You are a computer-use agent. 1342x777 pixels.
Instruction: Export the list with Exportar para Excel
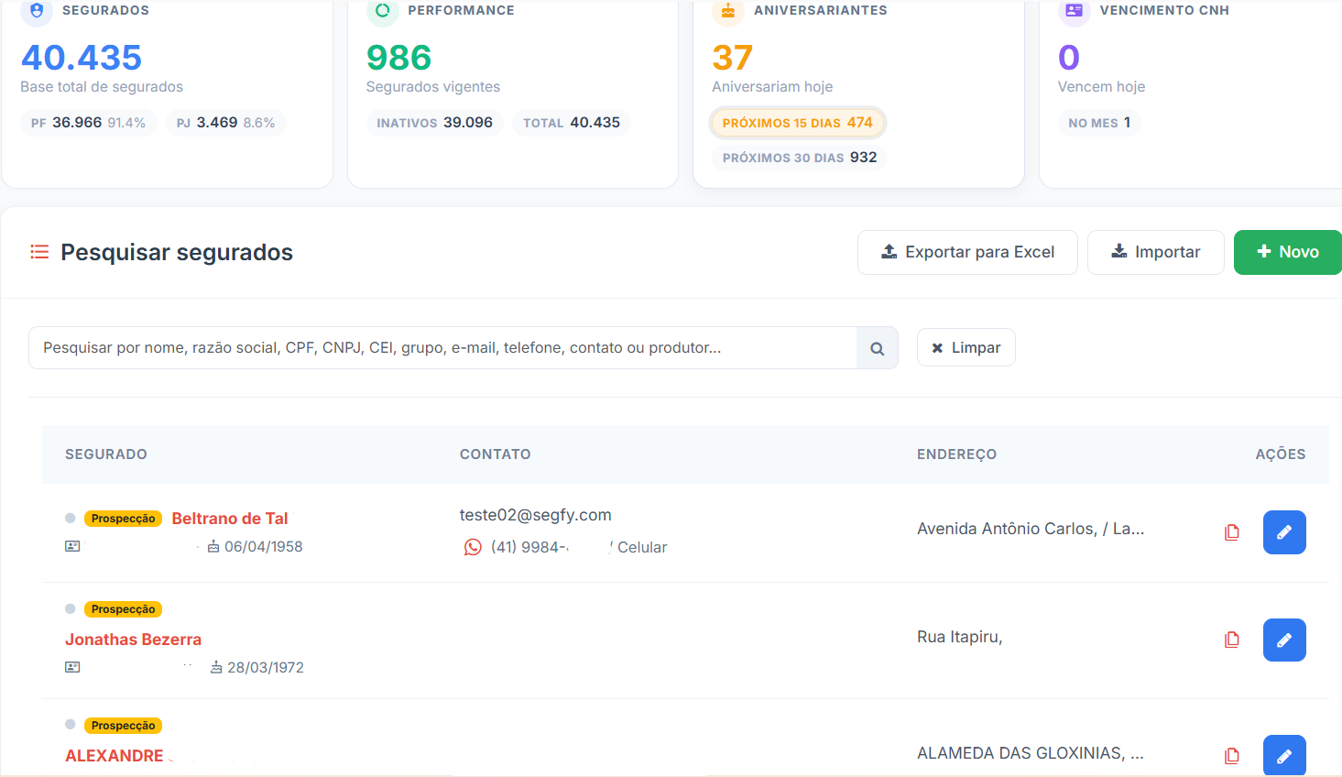(966, 252)
